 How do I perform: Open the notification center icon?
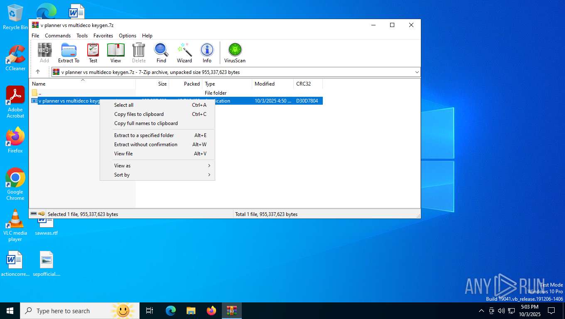tap(551, 311)
